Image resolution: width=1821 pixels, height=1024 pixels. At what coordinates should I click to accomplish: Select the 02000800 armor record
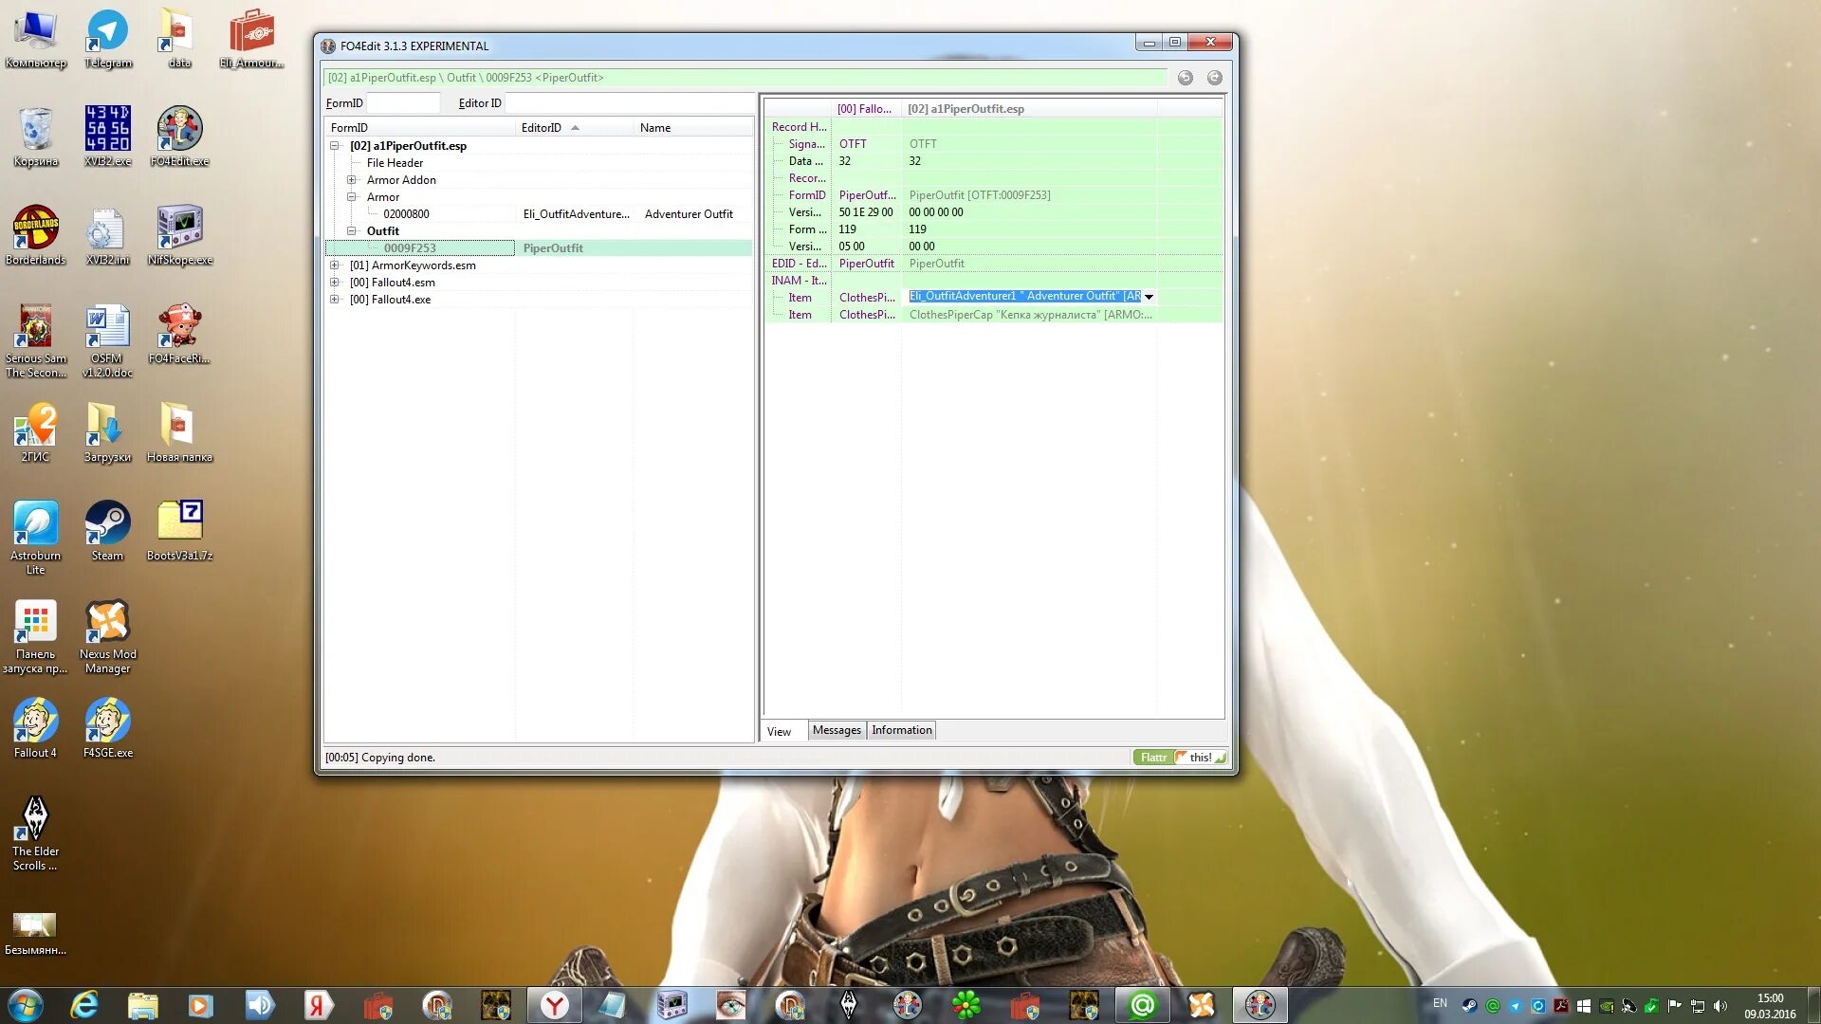pyautogui.click(x=406, y=214)
